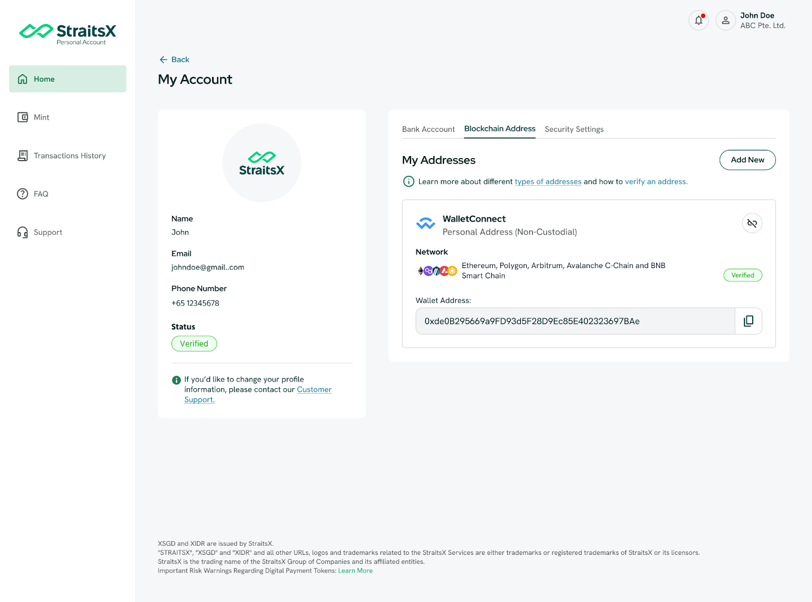812x602 pixels.
Task: Click the WalletConnect logo icon
Action: (425, 223)
